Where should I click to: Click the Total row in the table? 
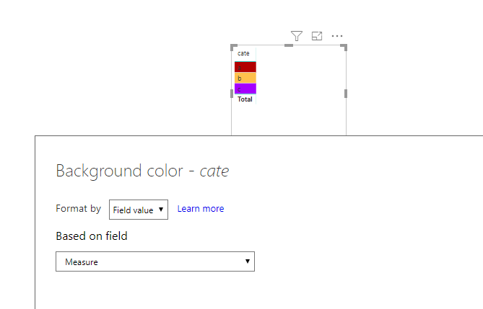coord(245,99)
